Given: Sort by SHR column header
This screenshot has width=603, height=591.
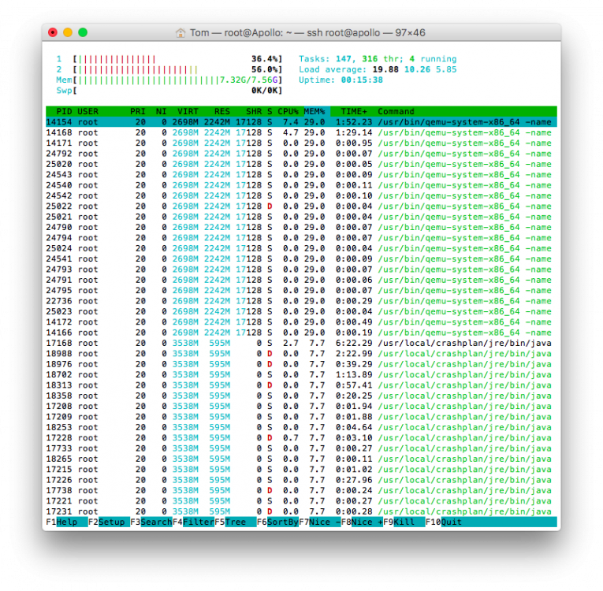Looking at the screenshot, I should [x=254, y=112].
